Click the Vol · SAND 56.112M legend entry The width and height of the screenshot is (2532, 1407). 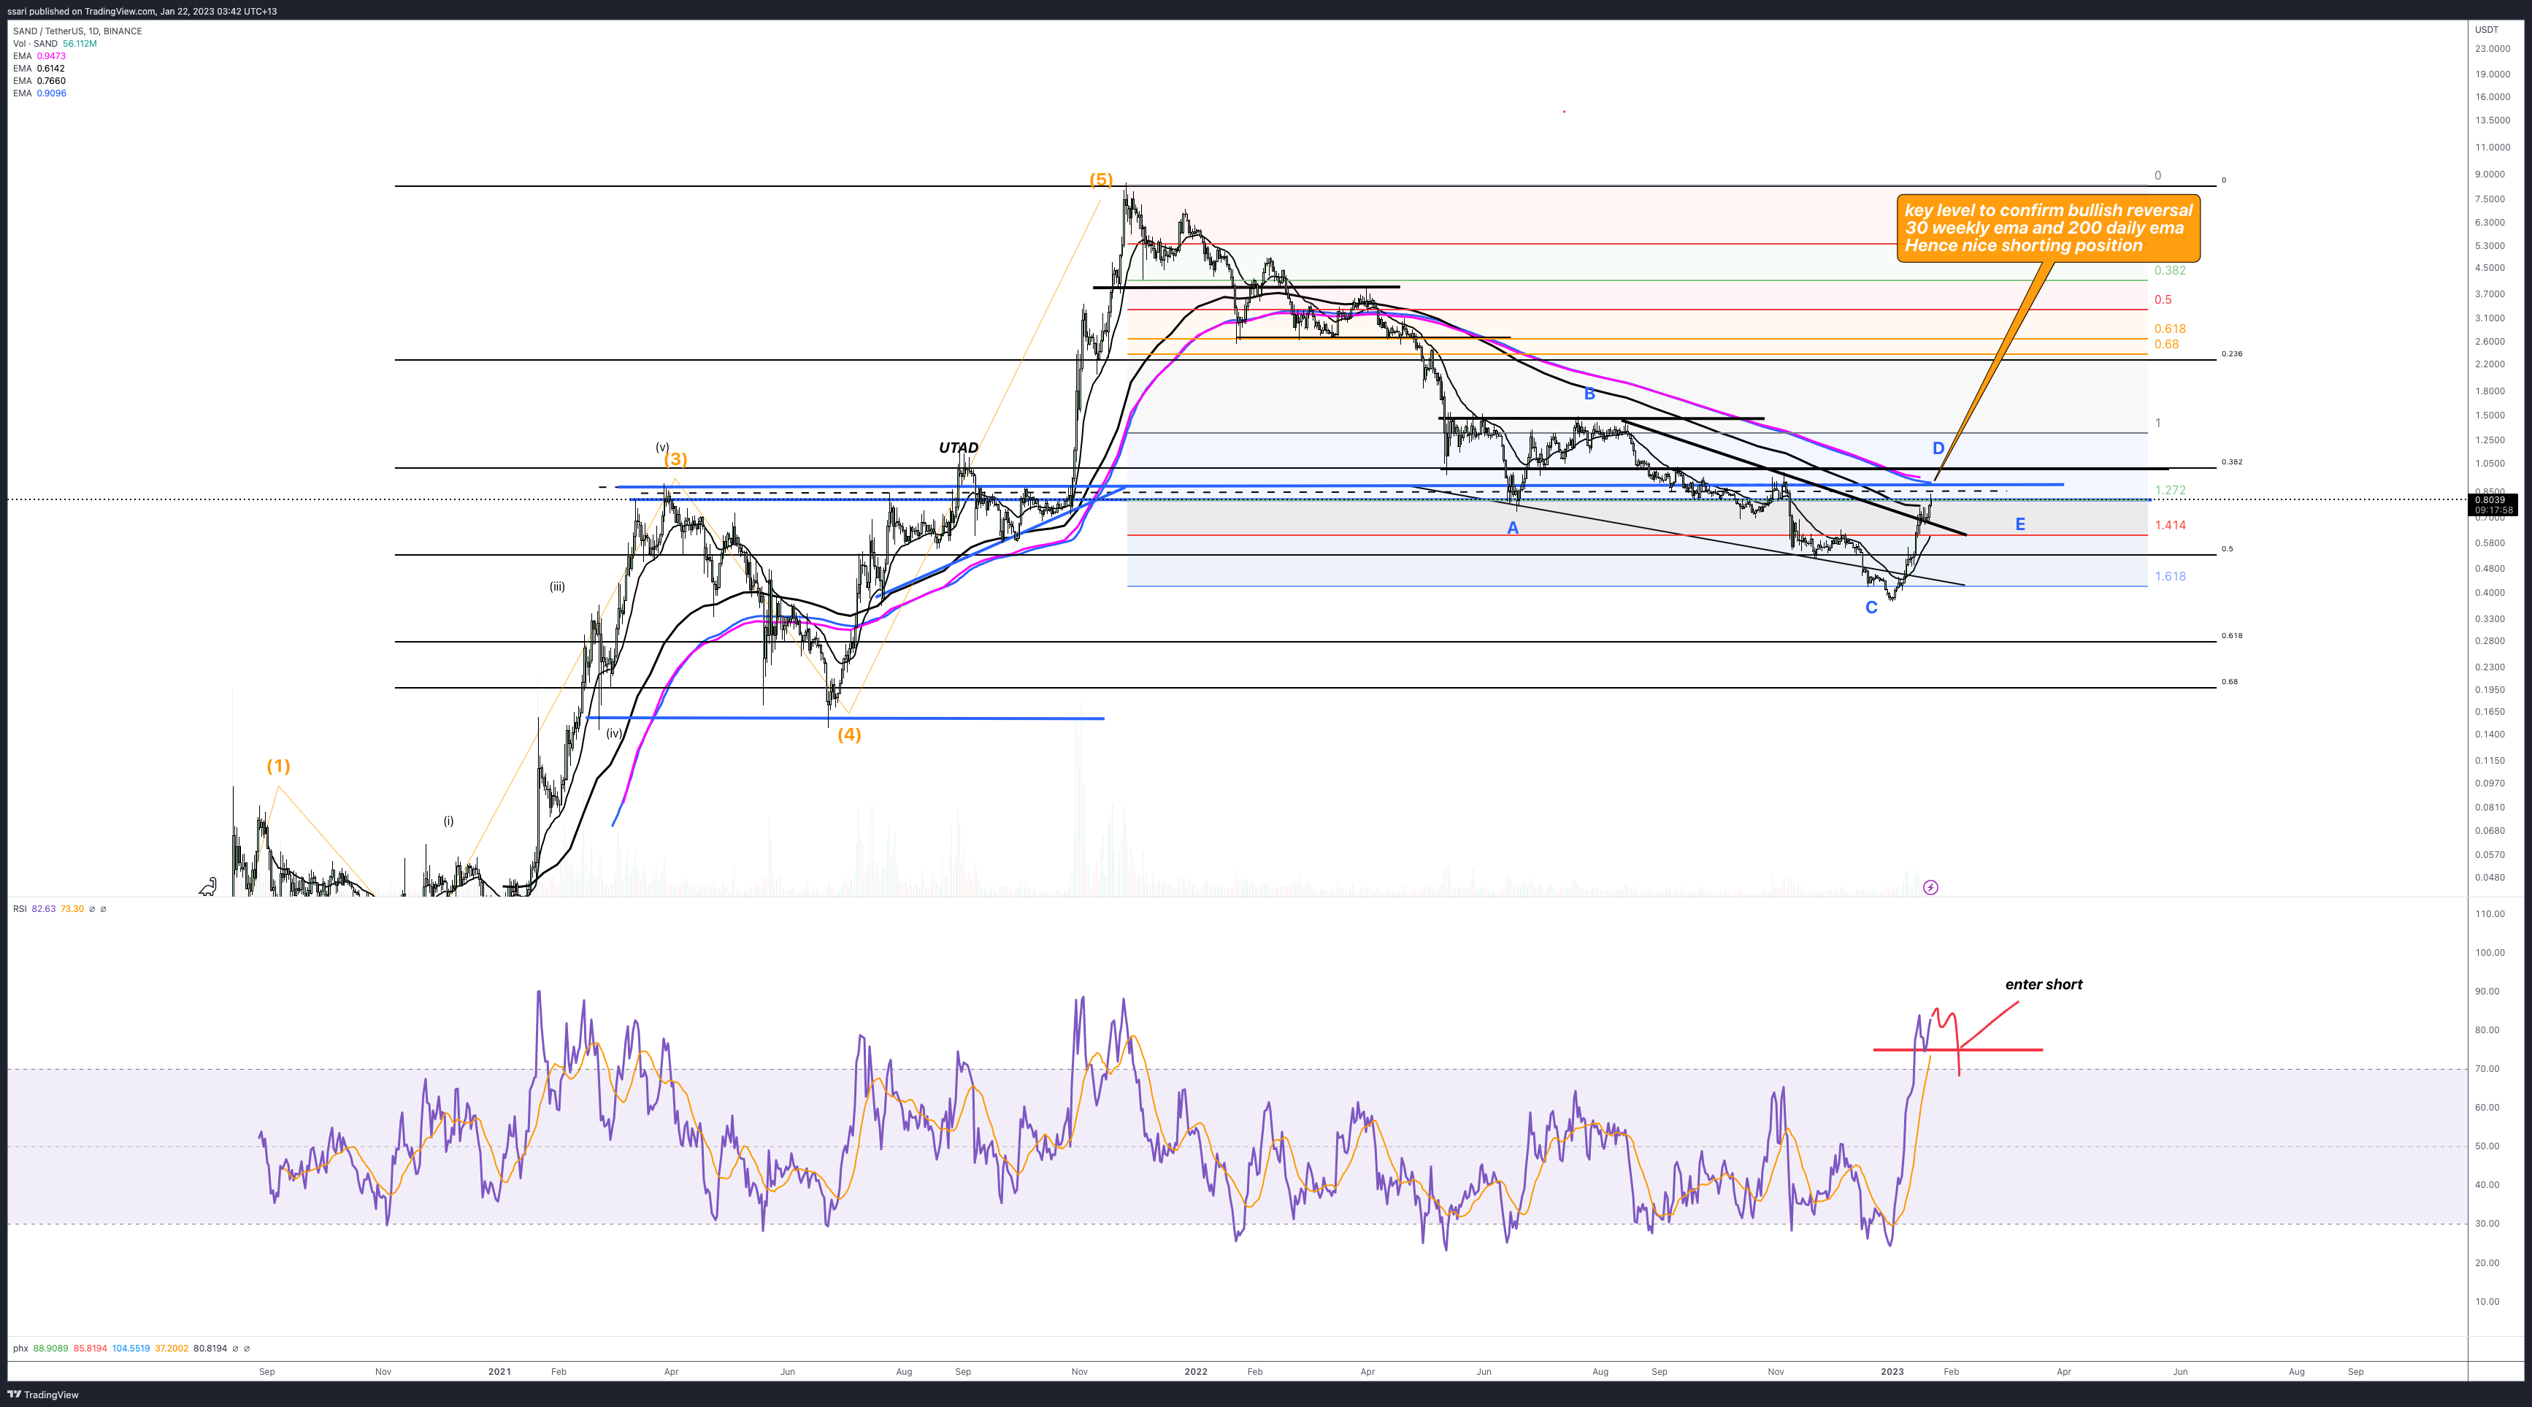[54, 43]
